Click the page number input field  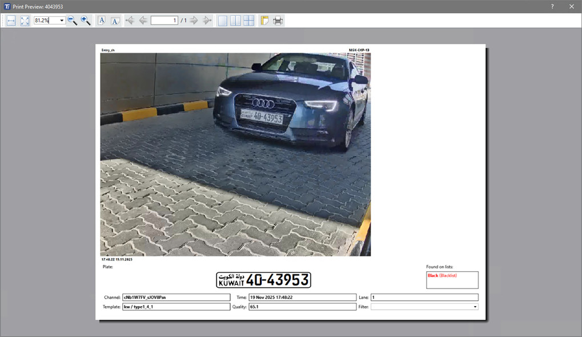164,21
